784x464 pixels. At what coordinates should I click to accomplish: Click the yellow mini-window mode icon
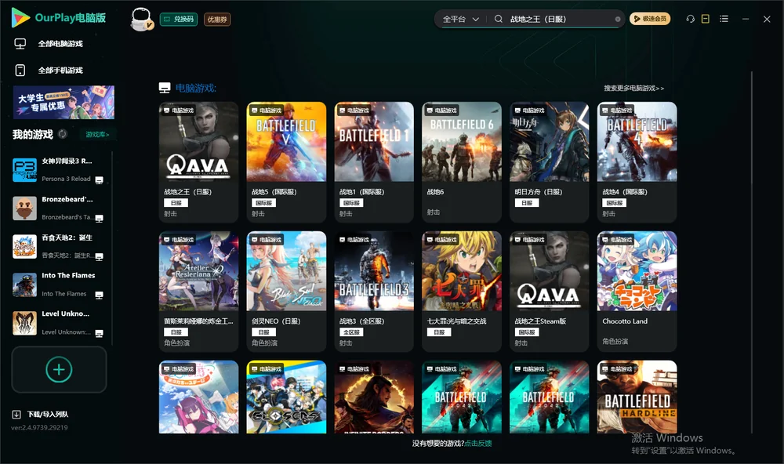coord(705,19)
